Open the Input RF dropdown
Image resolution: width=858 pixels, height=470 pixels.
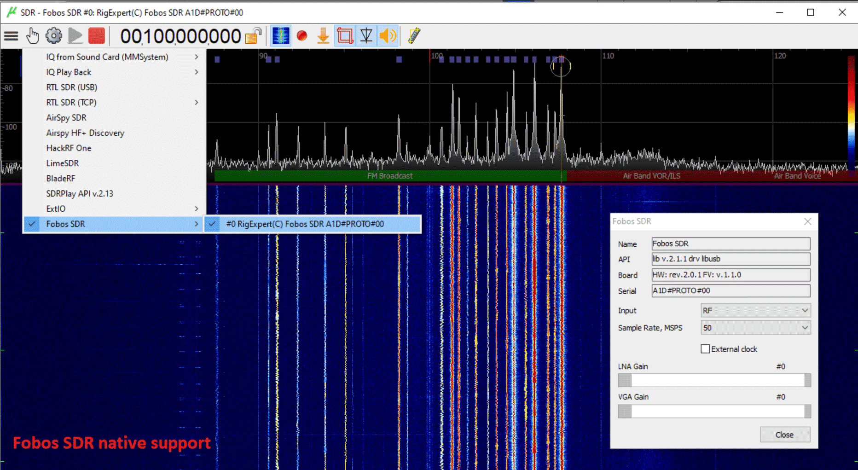click(755, 311)
